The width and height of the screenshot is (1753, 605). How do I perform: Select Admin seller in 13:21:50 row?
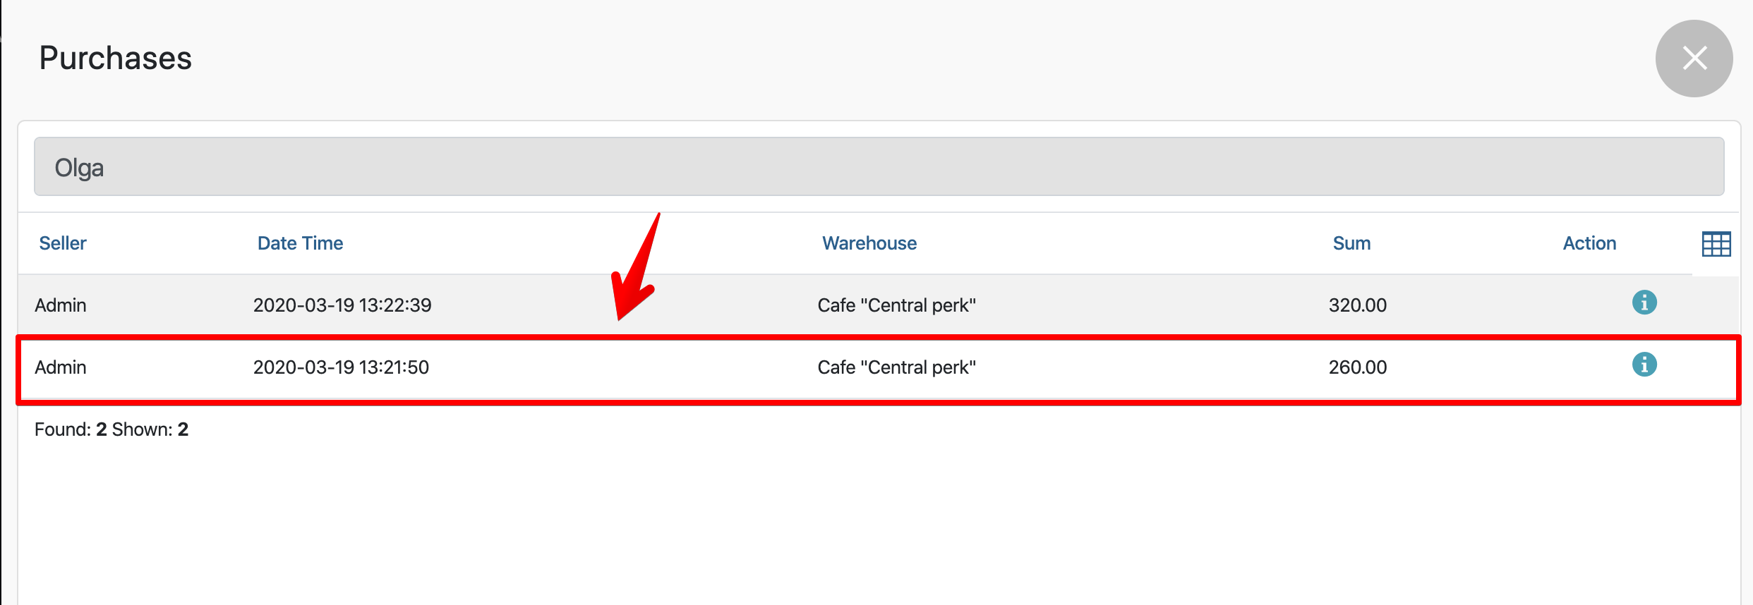[61, 367]
